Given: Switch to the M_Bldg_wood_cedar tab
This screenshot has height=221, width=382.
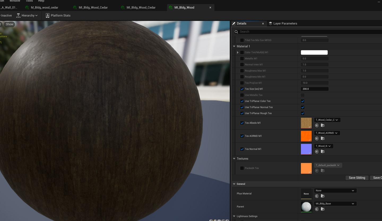Looking at the screenshot, I should (44, 7).
